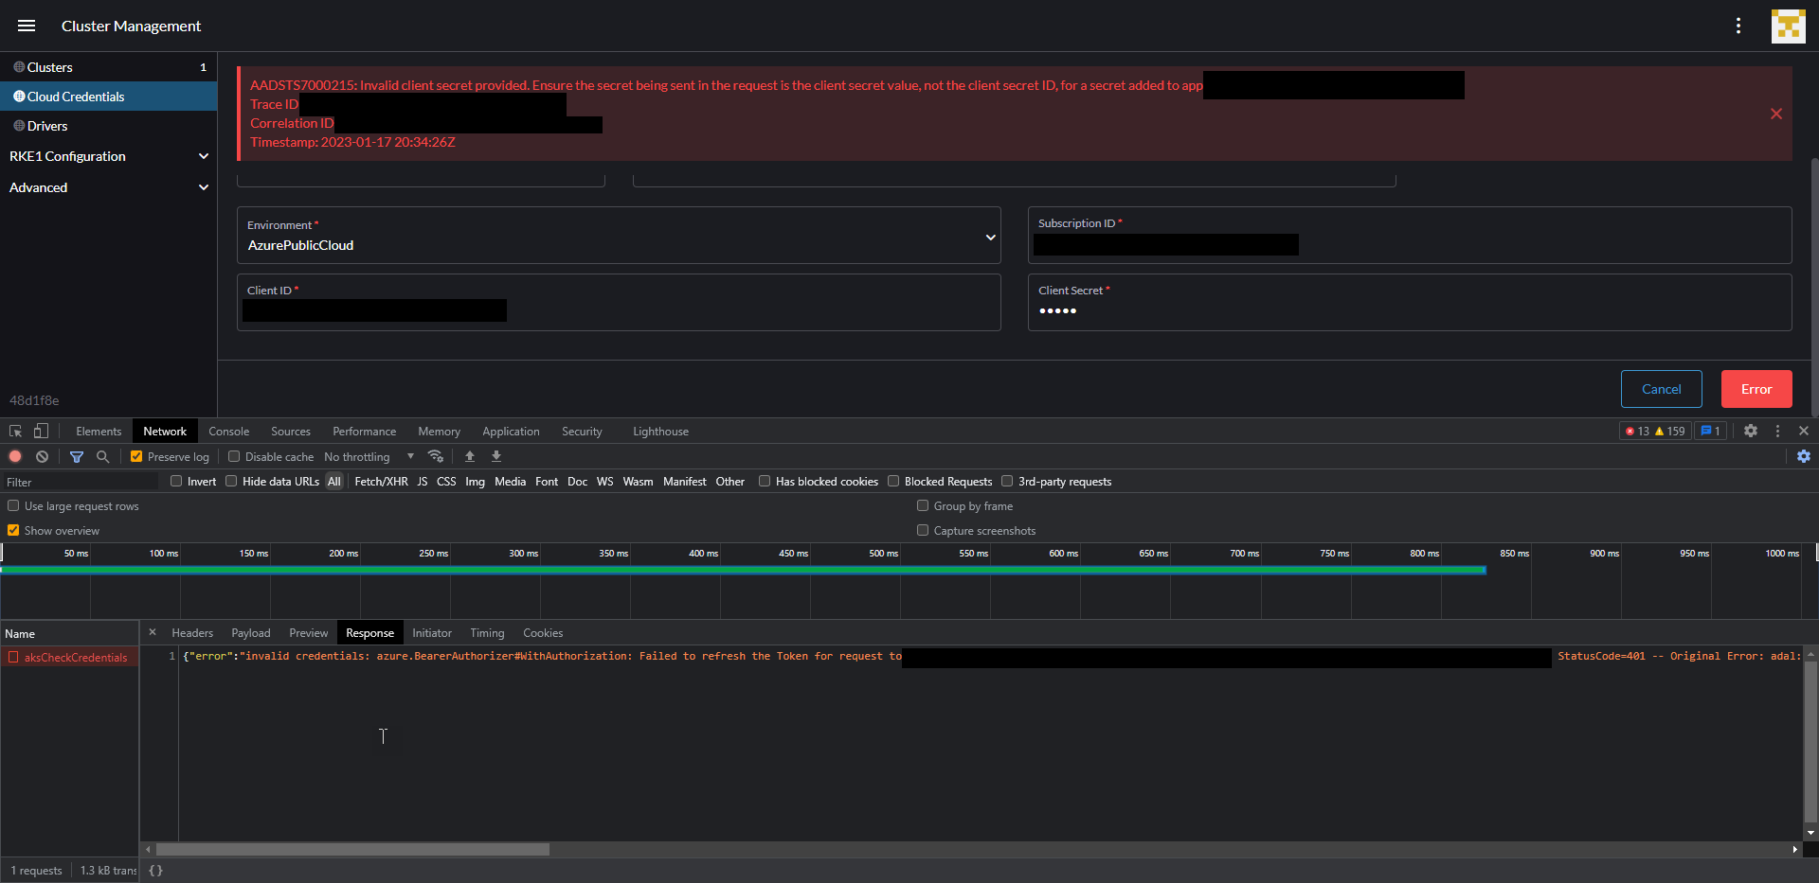Viewport: 1819px width, 883px height.
Task: Enable Capture screenshots
Action: click(x=923, y=530)
